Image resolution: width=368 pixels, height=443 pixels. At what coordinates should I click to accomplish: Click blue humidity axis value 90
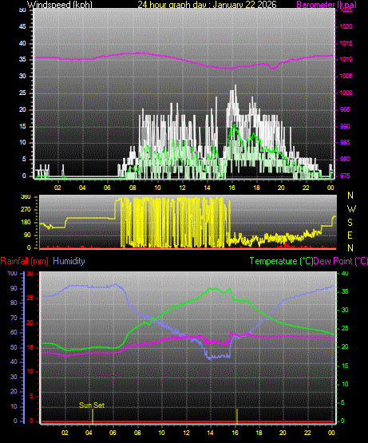click(x=14, y=288)
